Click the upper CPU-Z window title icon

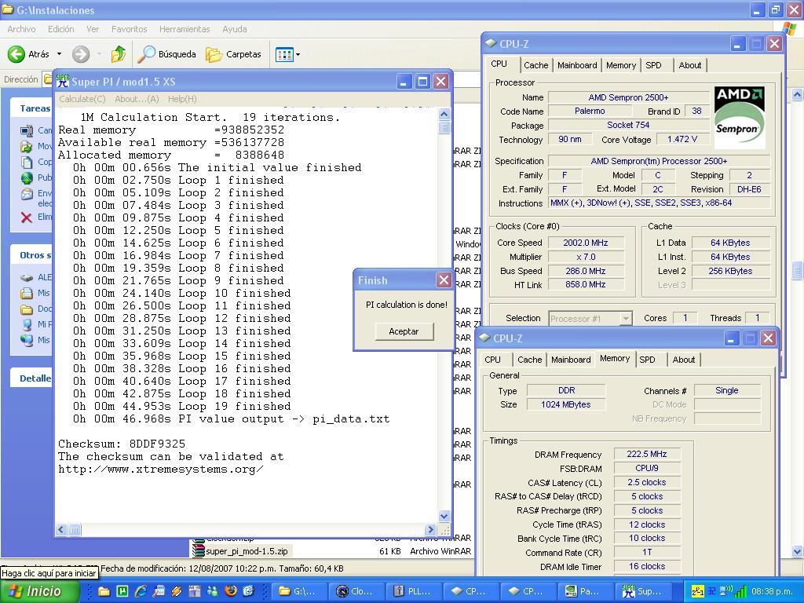coord(491,44)
